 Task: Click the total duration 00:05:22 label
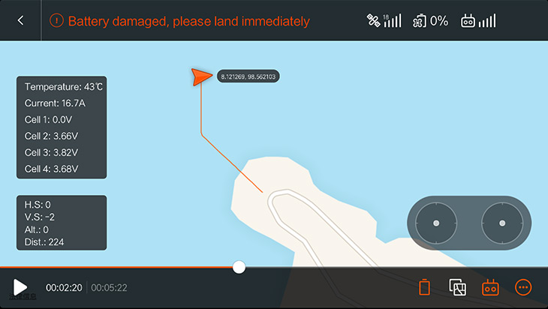[x=109, y=288]
